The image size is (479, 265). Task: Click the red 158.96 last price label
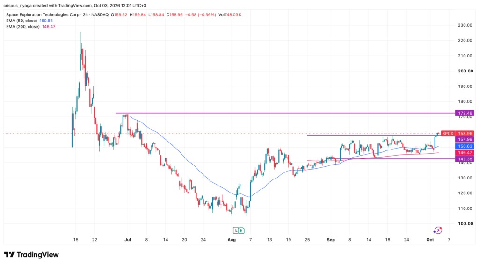pyautogui.click(x=464, y=133)
